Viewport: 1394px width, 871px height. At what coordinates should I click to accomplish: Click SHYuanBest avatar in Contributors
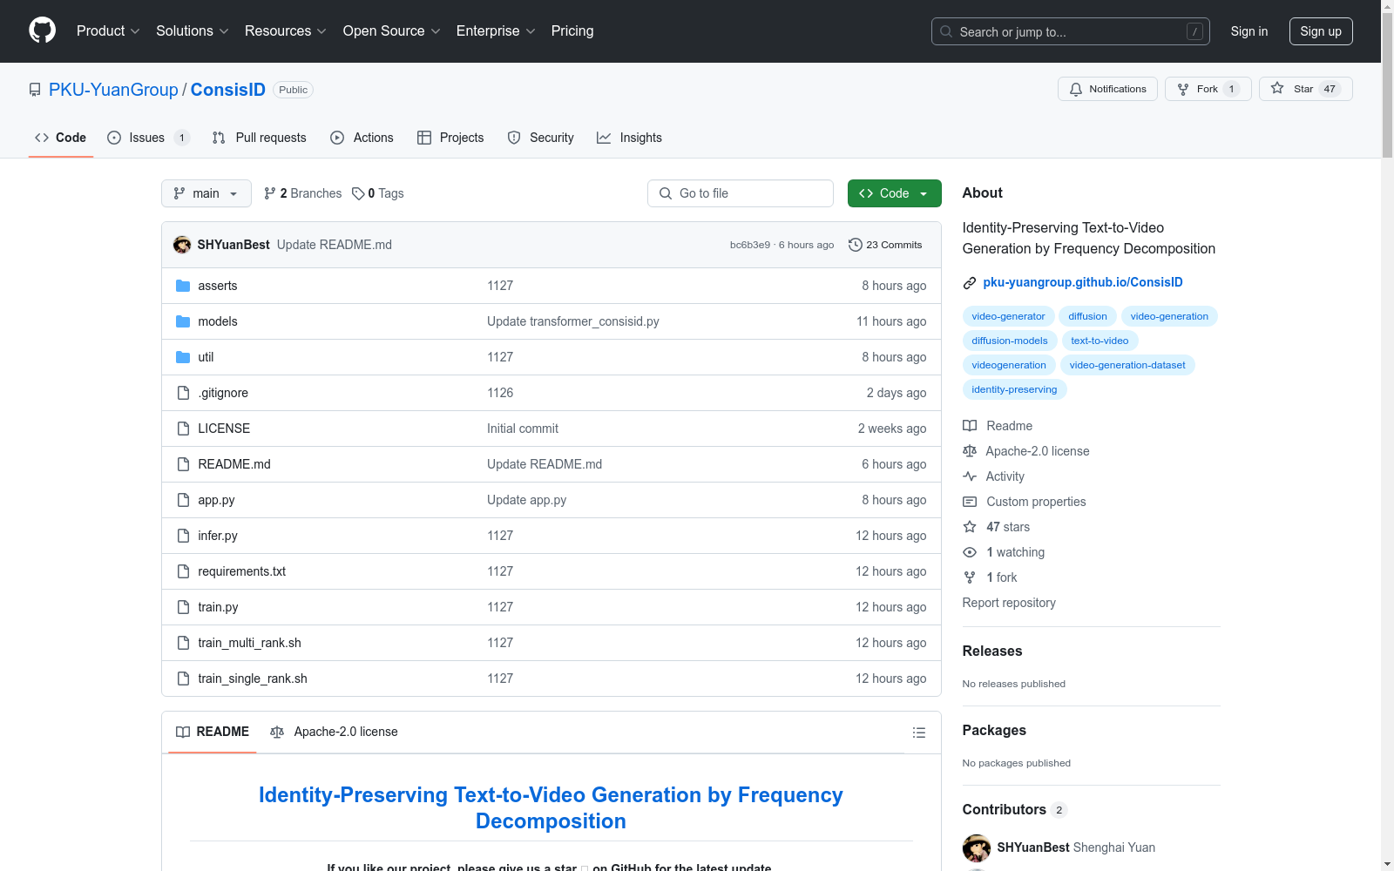coord(977,847)
